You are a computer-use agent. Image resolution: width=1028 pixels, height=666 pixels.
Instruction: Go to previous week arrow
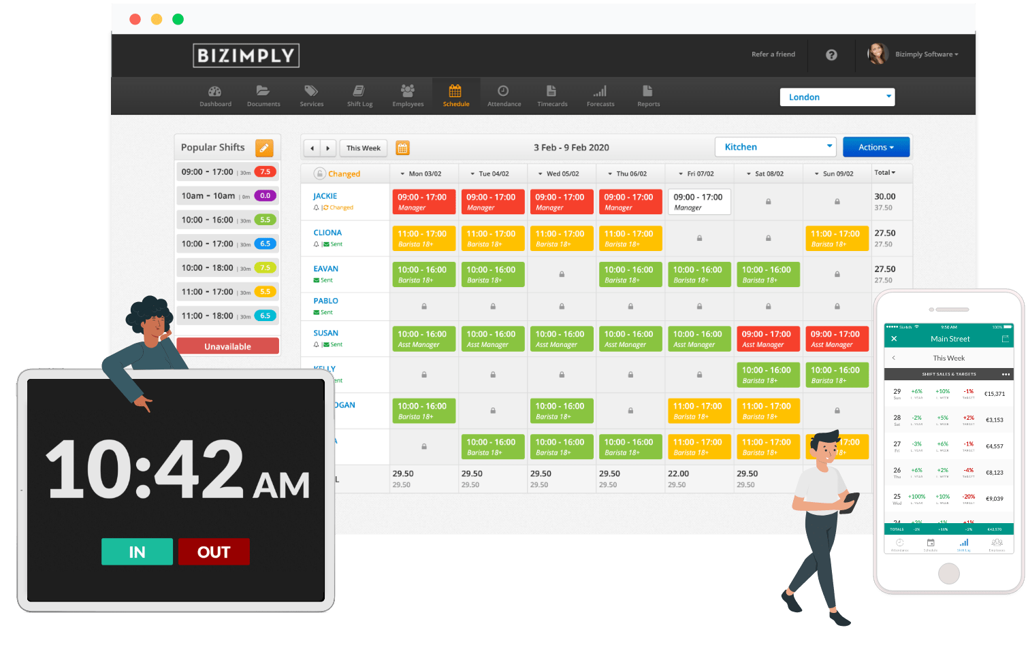tap(312, 148)
